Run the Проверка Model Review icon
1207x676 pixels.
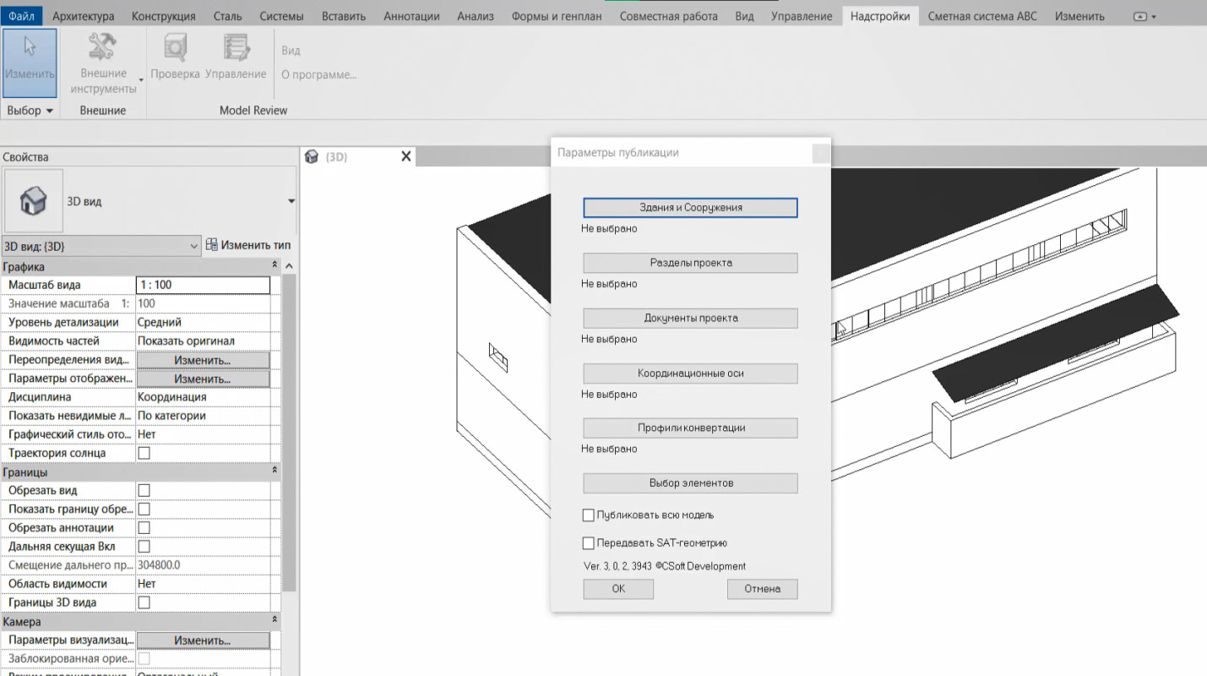tap(175, 48)
